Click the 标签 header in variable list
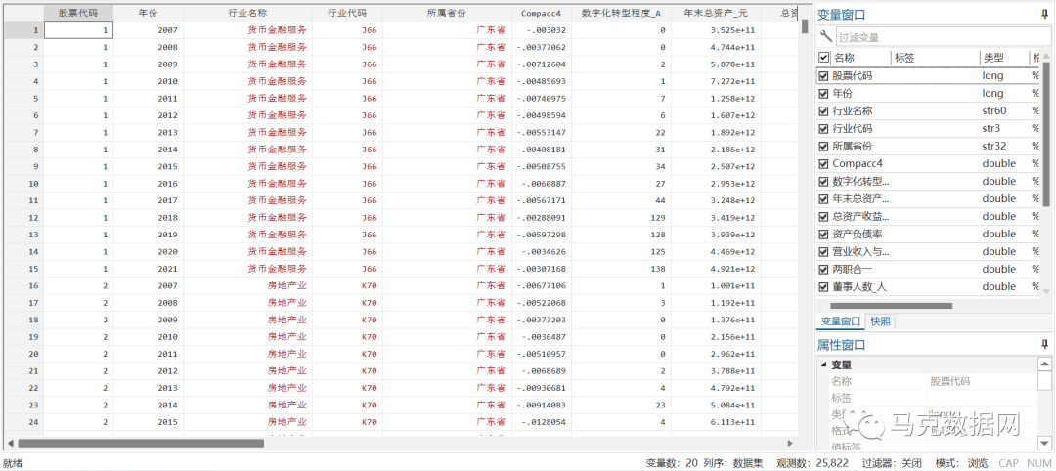The image size is (1056, 471). 936,58
